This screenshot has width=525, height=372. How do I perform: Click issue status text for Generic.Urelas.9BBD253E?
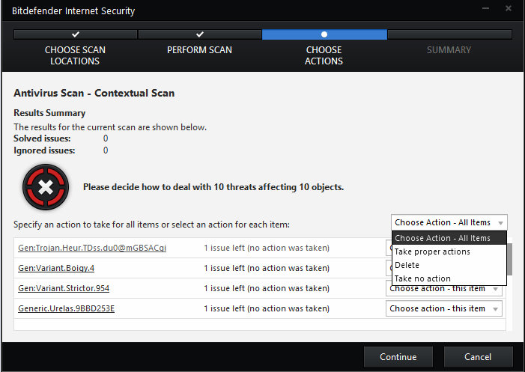pyautogui.click(x=267, y=308)
